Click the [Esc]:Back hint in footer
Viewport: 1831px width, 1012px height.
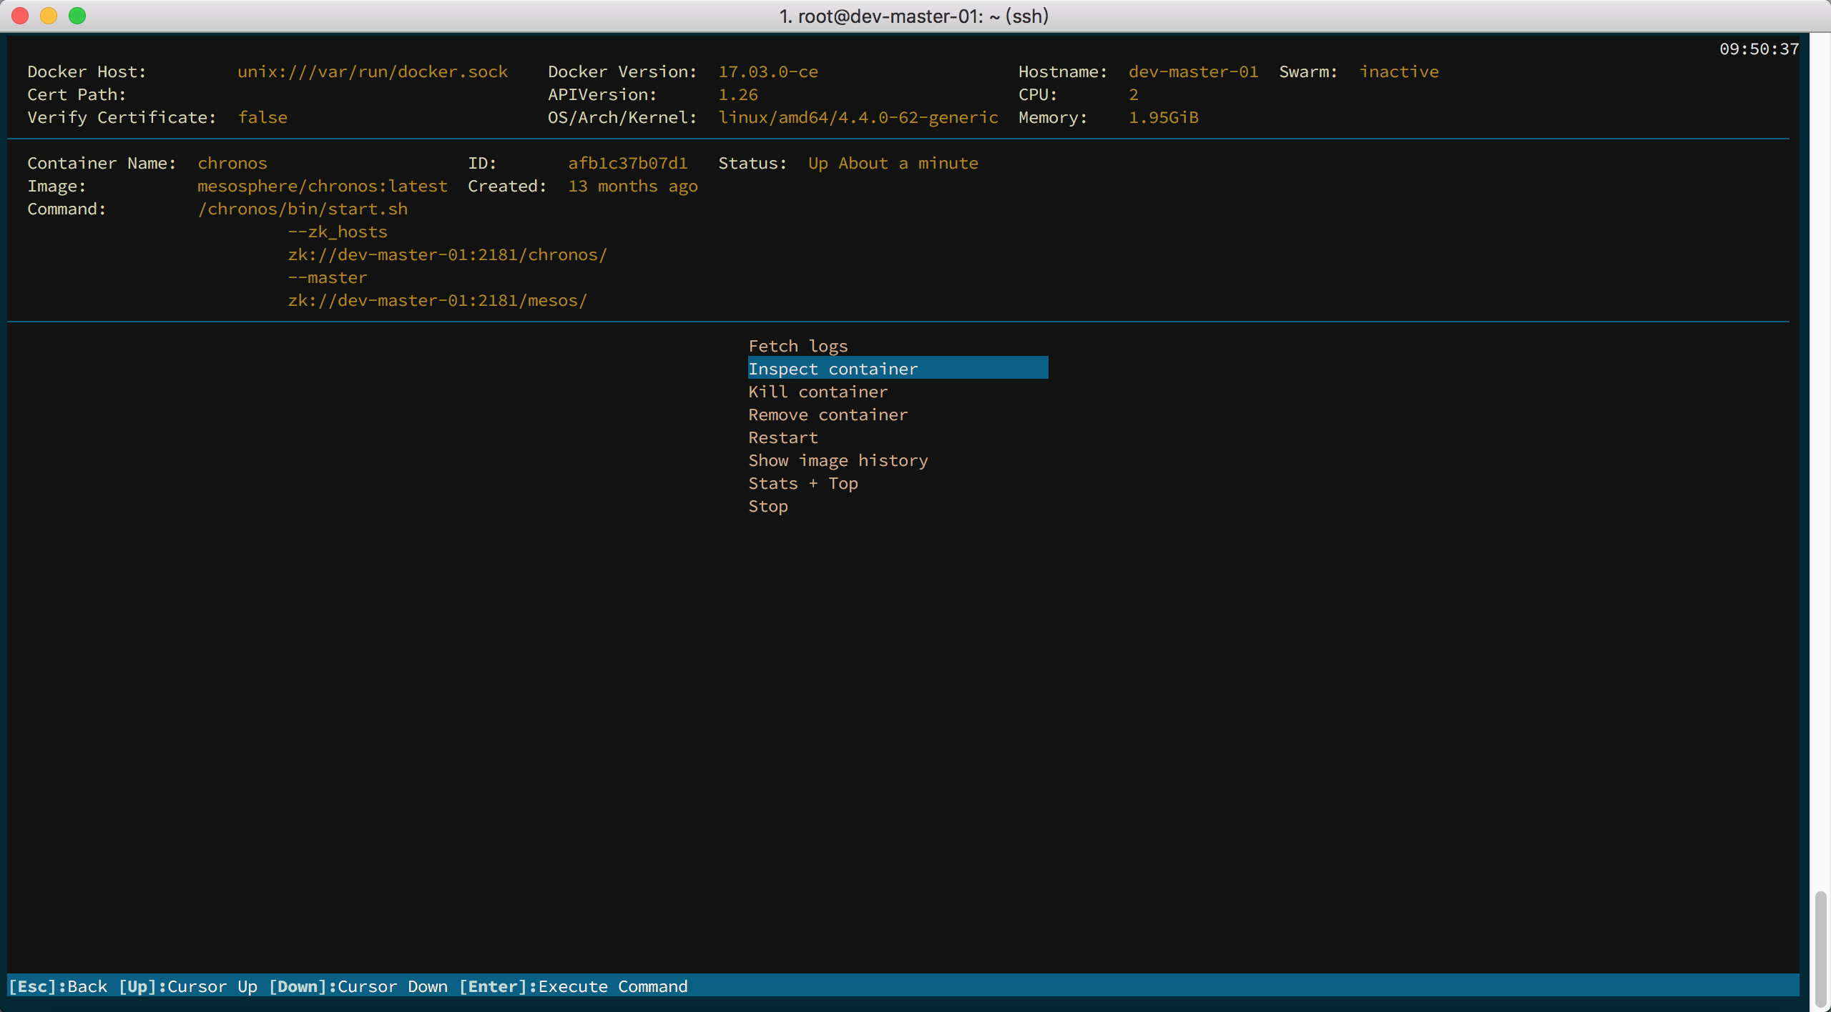pos(57,986)
